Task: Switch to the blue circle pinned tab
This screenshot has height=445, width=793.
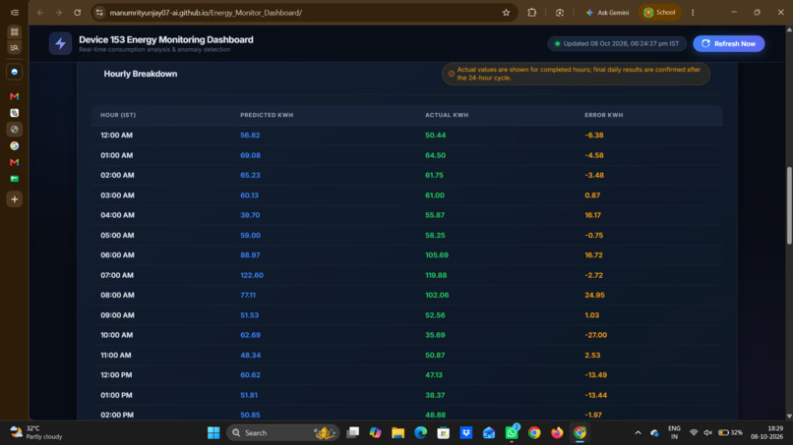Action: (x=15, y=73)
